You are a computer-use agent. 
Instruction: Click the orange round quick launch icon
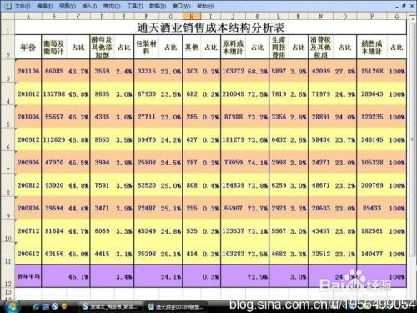(x=64, y=306)
